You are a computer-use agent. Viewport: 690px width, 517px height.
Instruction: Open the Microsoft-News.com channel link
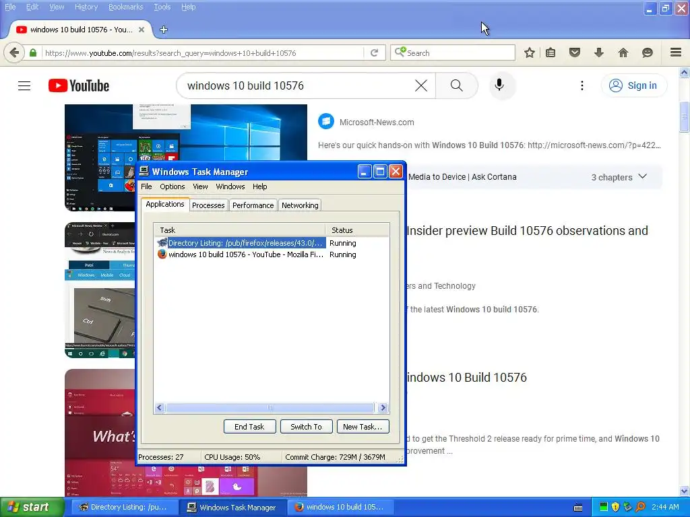tap(377, 123)
